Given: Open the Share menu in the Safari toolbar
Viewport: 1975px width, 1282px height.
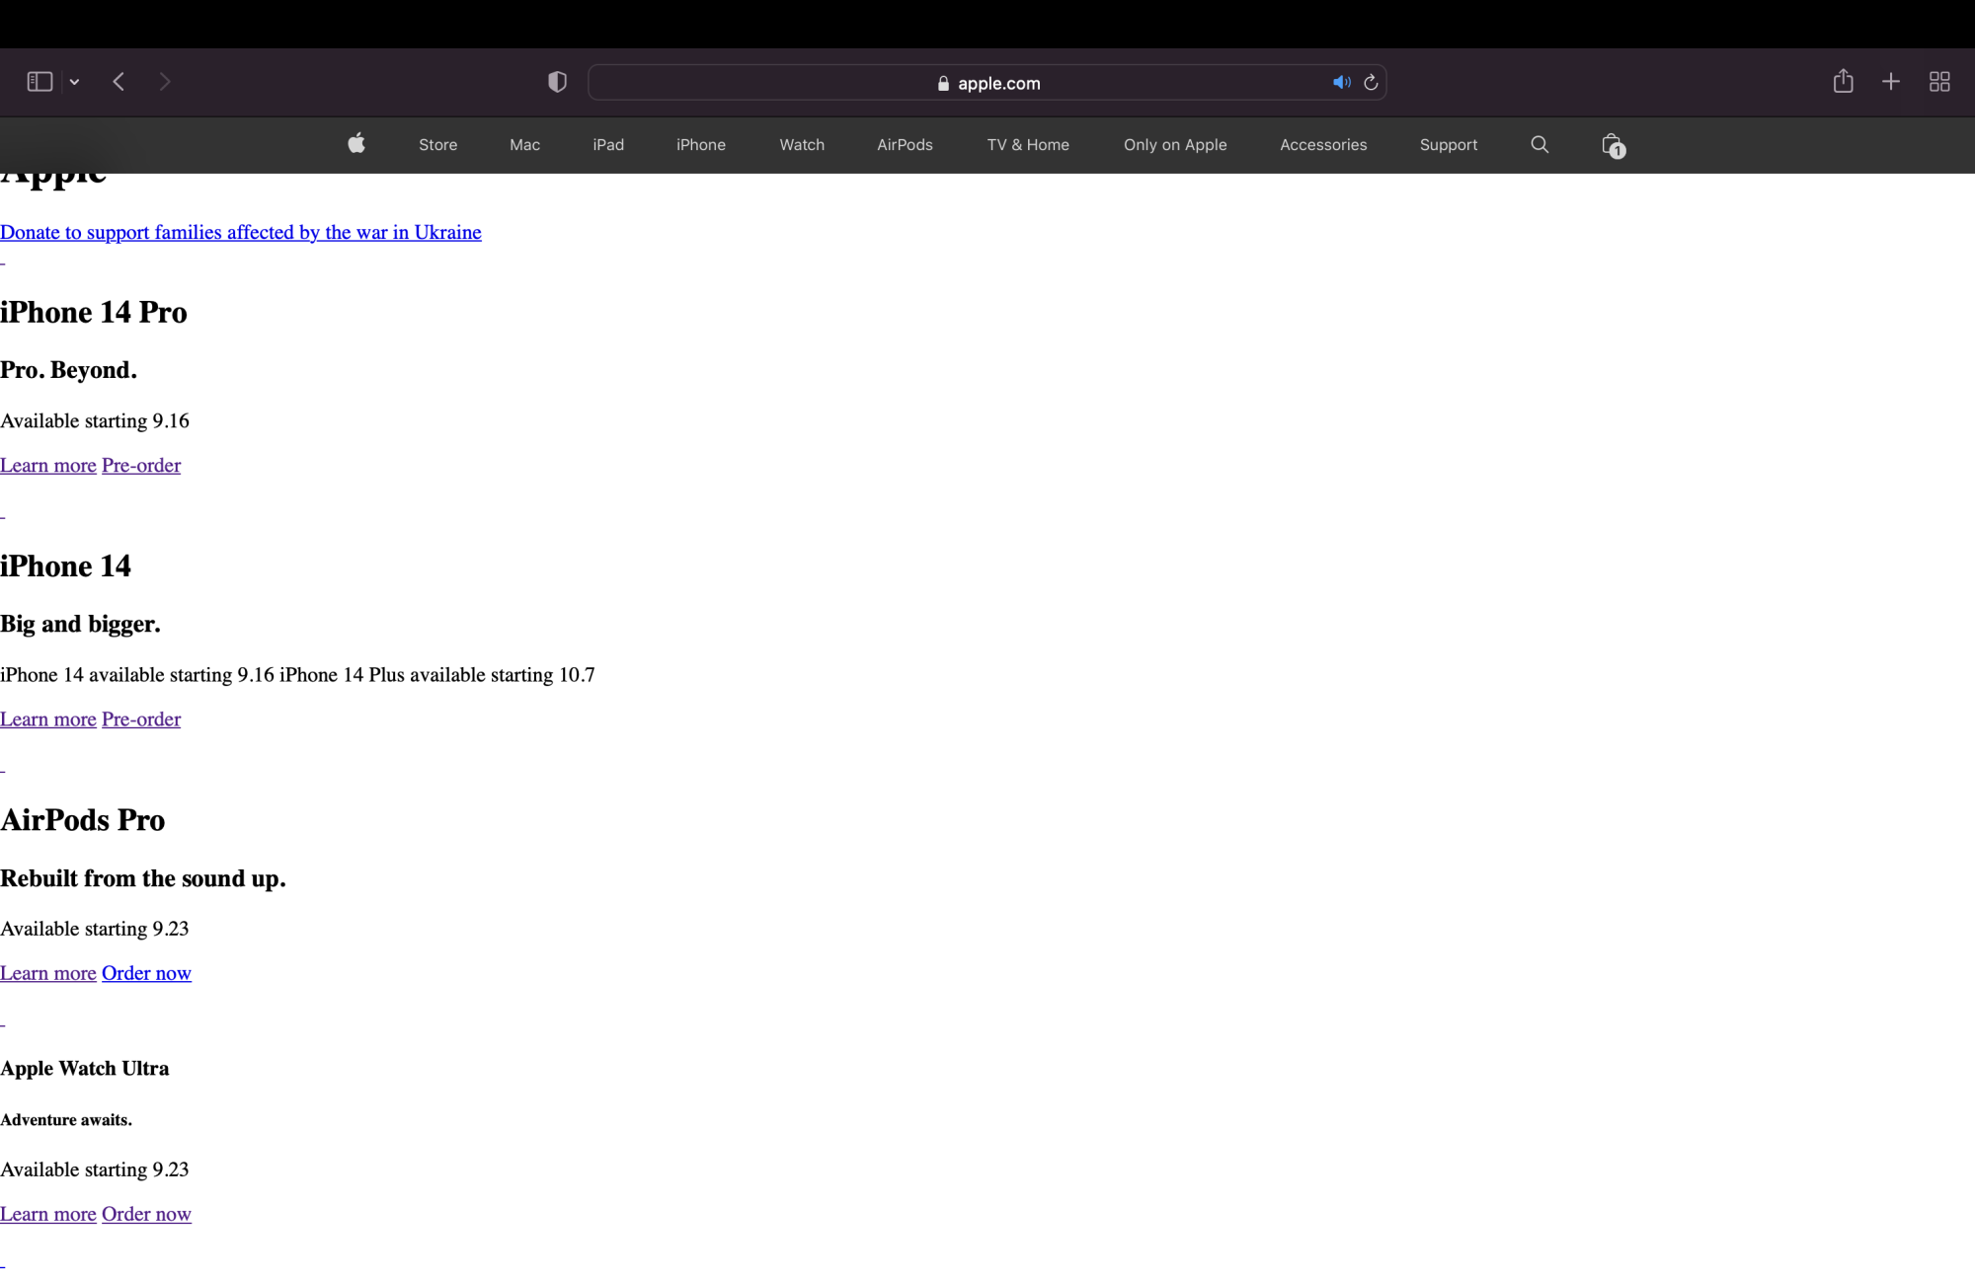Looking at the screenshot, I should [x=1843, y=82].
